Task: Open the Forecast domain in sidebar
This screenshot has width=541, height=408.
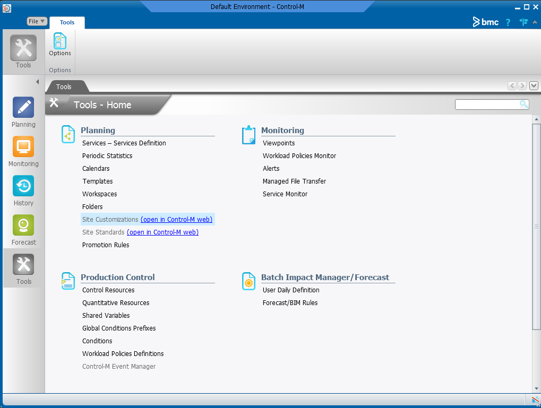Action: (23, 230)
